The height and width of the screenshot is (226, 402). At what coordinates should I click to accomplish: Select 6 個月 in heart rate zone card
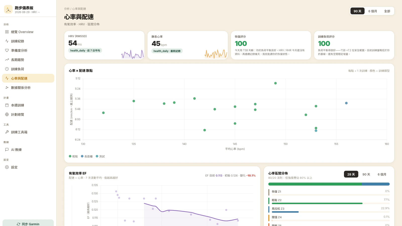tap(382, 174)
